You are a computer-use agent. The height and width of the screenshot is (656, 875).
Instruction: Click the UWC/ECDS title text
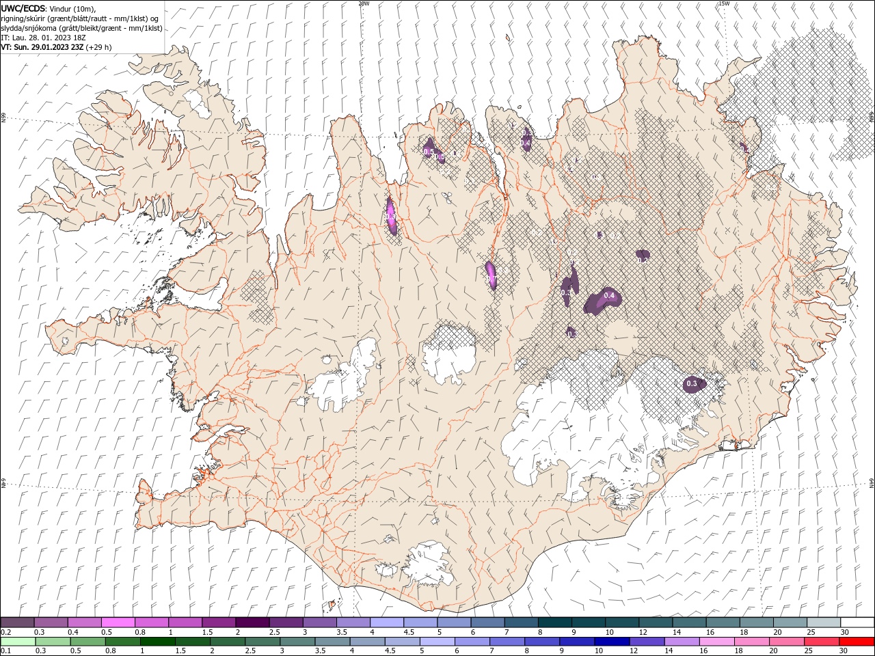(x=23, y=8)
